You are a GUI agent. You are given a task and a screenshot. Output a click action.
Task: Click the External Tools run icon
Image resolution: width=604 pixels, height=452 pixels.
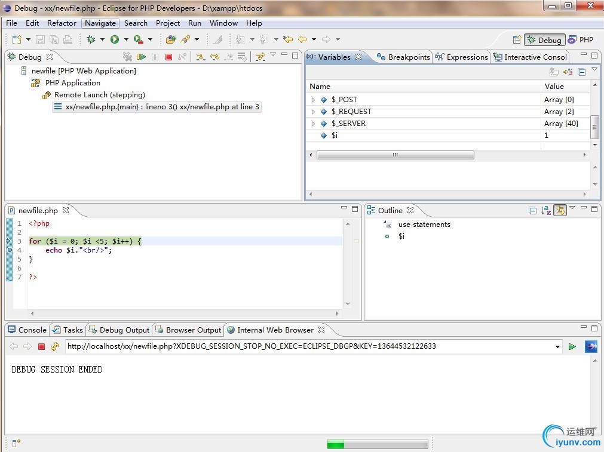tap(138, 39)
